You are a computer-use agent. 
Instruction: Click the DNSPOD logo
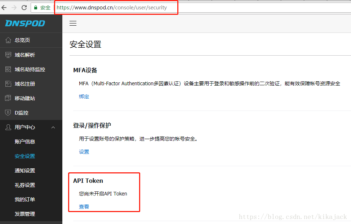coord(25,23)
